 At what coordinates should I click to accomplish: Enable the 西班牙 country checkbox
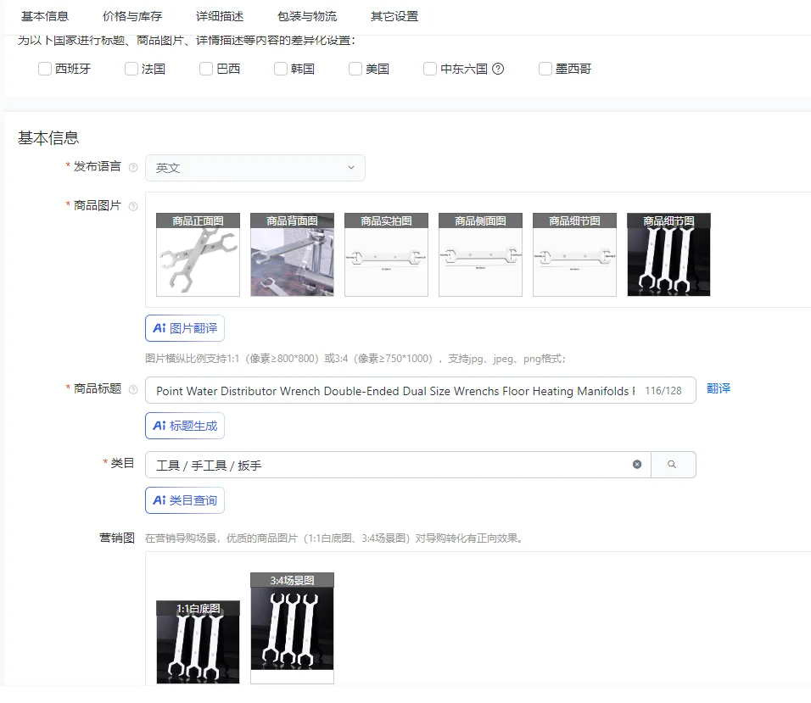pos(44,69)
